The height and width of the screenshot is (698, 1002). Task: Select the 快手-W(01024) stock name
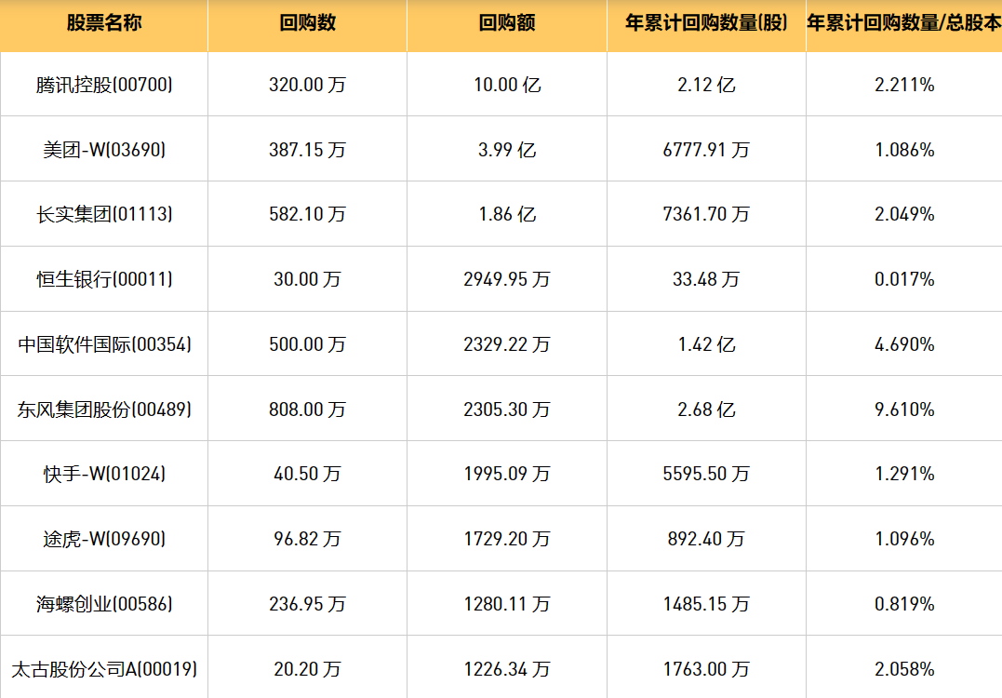tap(104, 474)
